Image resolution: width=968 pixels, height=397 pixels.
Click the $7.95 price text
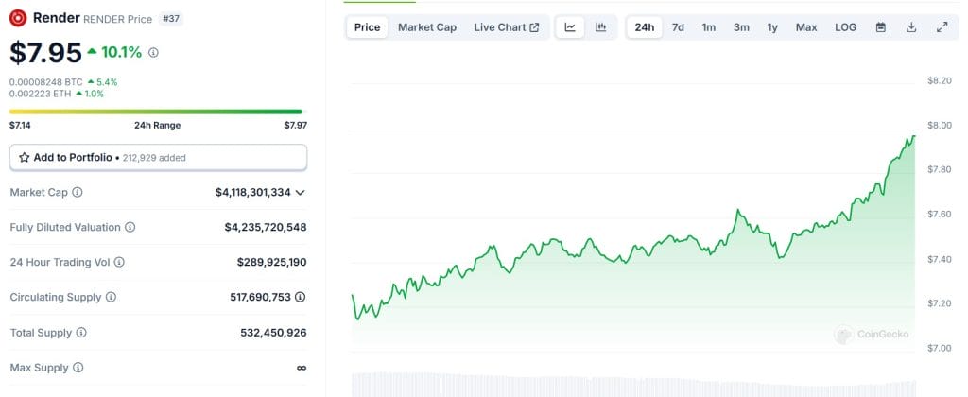[45, 53]
